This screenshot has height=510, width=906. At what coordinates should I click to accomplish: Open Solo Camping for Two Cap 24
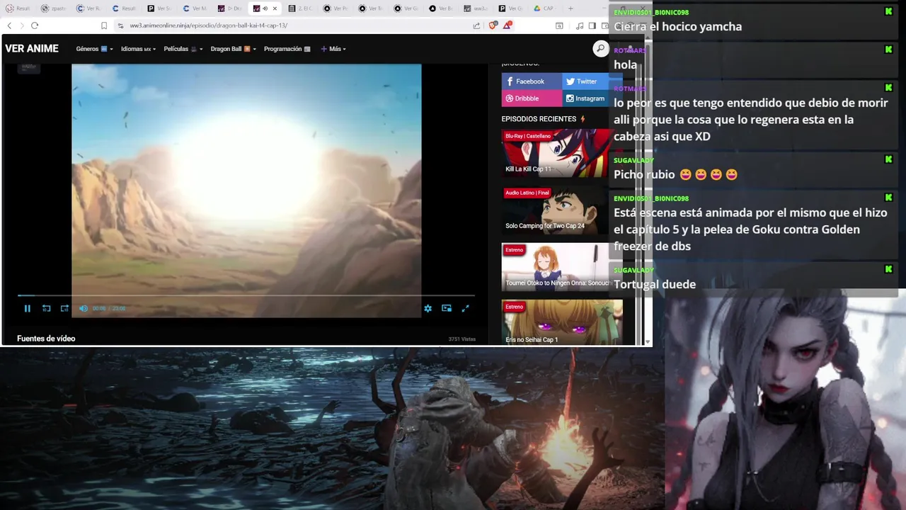point(562,210)
